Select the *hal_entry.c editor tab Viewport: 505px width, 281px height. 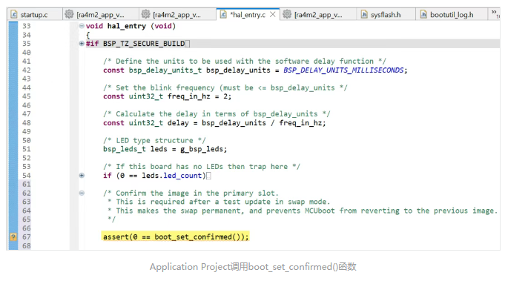click(248, 15)
